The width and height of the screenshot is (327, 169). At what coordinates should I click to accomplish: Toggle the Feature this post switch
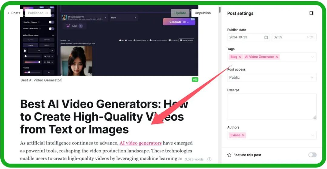312,155
